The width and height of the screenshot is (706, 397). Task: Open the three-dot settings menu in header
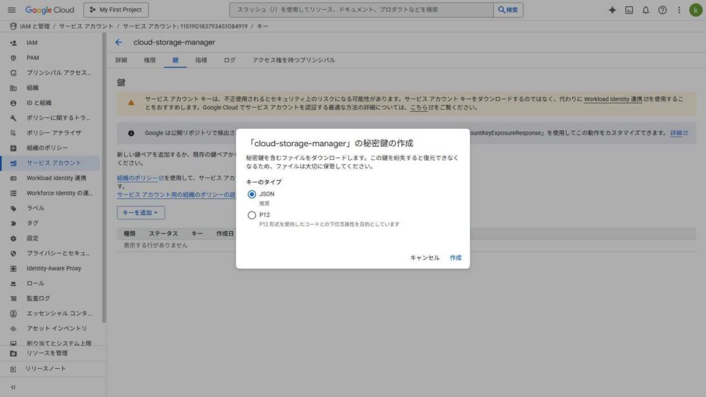point(679,10)
